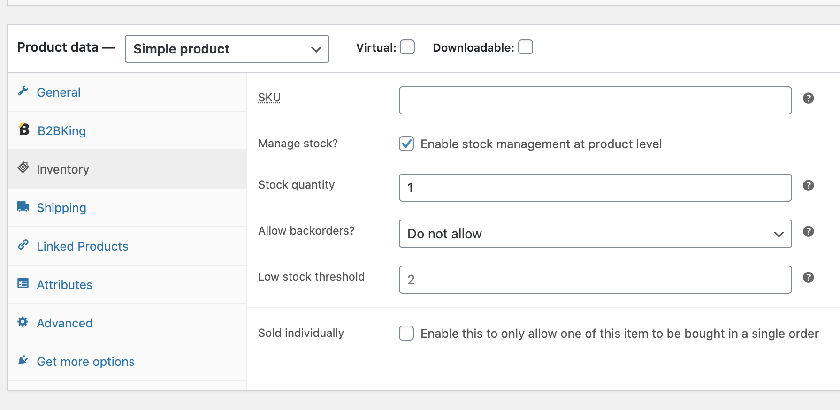The image size is (840, 410).
Task: Show help tooltip for SKU field
Action: 808,98
